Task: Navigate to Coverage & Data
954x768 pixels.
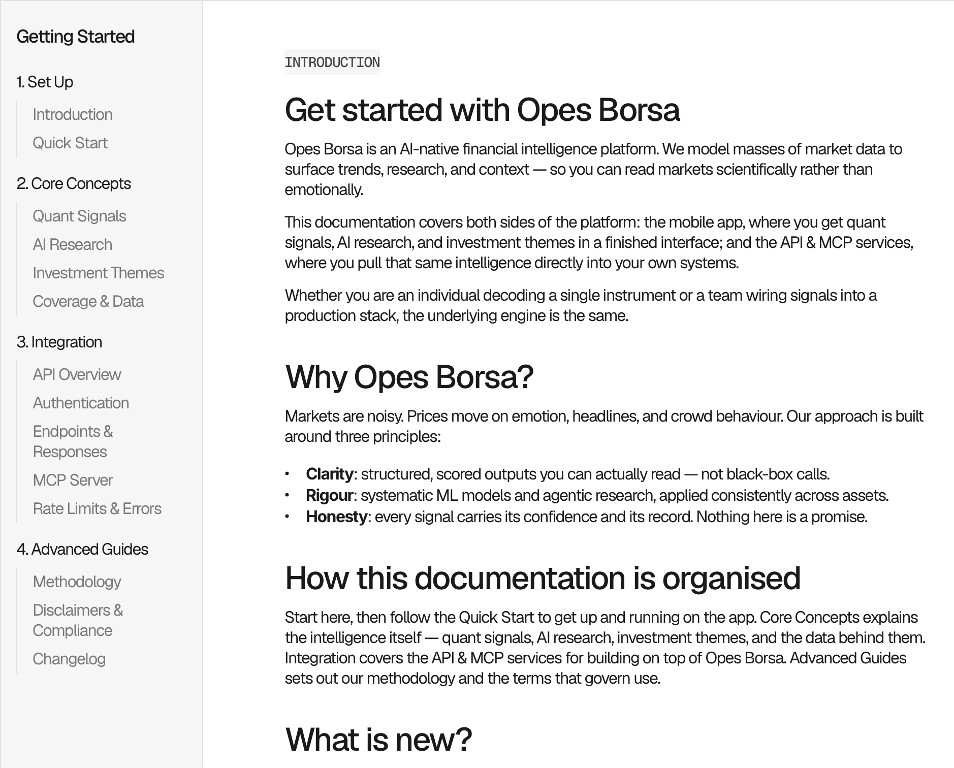Action: click(x=88, y=302)
